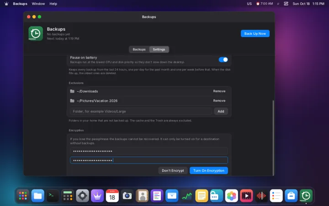The height and width of the screenshot is (206, 329).
Task: Open the Reminders list app in dock
Action: pyautogui.click(x=276, y=196)
